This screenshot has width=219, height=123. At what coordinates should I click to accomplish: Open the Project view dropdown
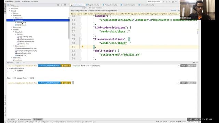12,5
